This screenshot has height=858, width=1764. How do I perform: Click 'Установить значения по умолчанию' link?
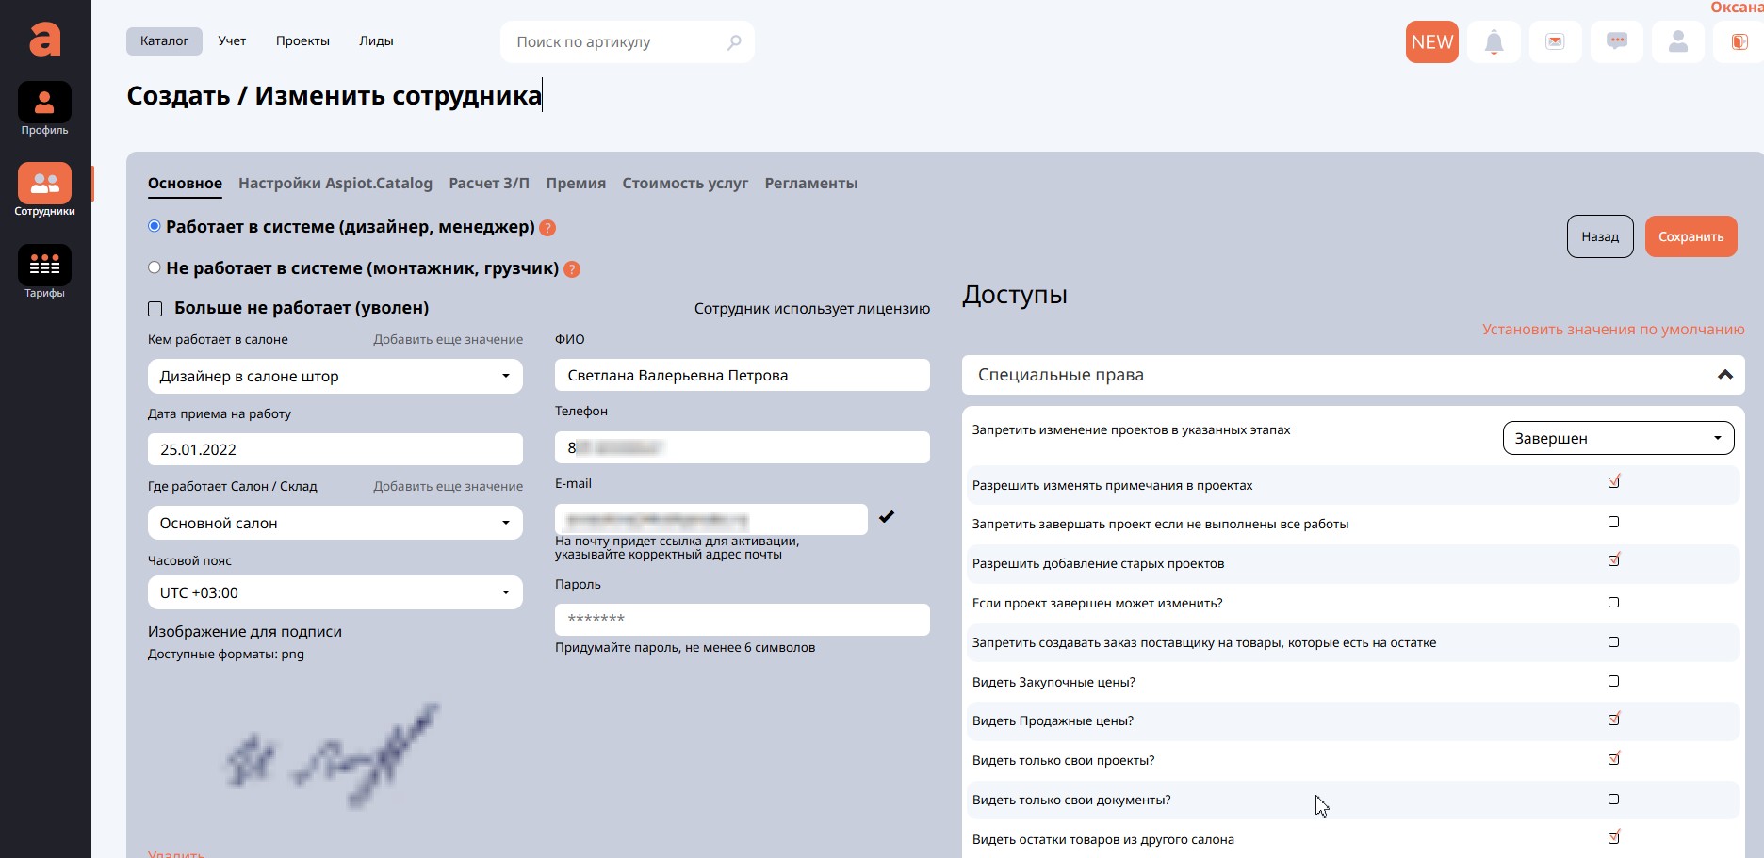point(1612,330)
